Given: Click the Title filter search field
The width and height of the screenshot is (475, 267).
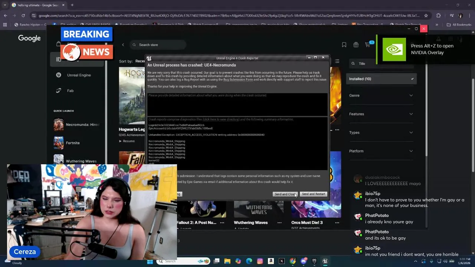Looking at the screenshot, I should coord(381,63).
